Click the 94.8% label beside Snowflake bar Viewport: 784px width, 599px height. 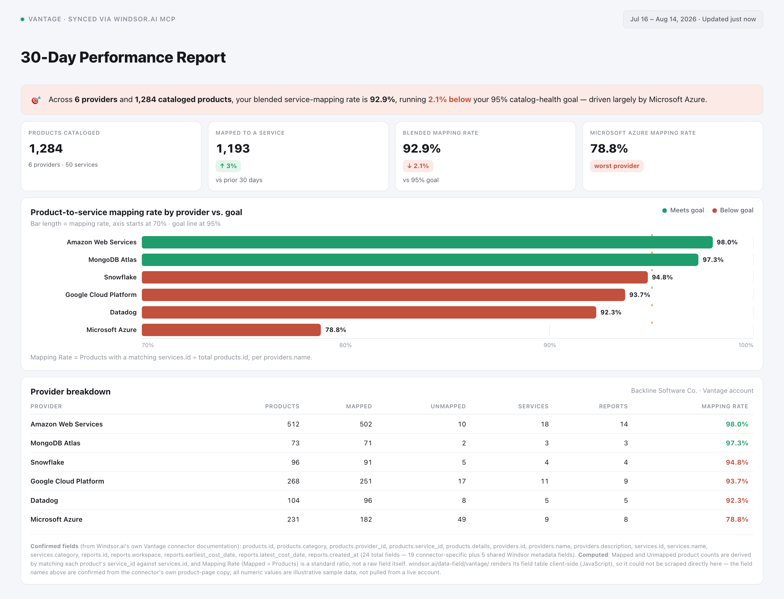pyautogui.click(x=662, y=277)
